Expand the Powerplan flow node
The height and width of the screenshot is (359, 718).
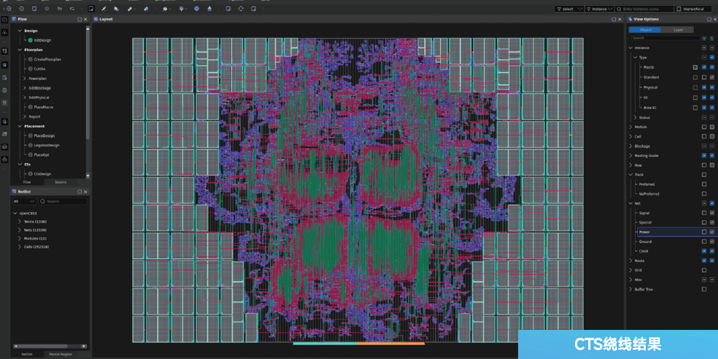(24, 79)
